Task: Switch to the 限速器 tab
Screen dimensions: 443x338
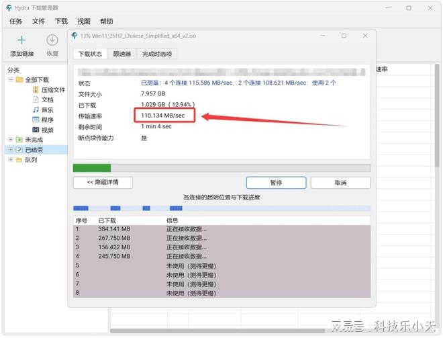Action: coord(122,54)
